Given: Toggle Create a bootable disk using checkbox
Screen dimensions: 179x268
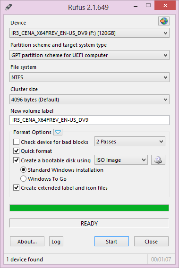Looking at the screenshot, I should 16,160.
